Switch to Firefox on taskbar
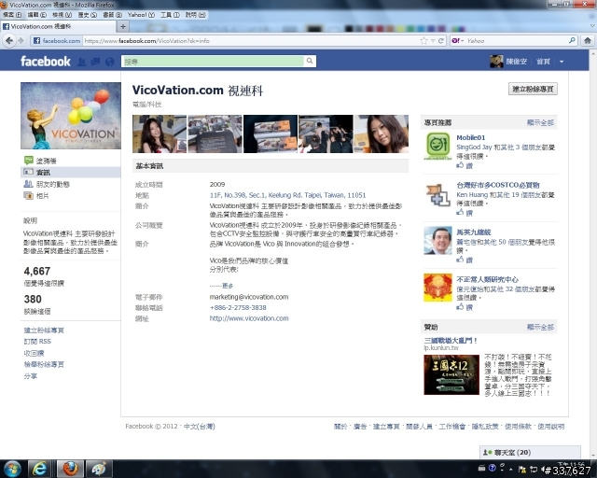Viewport: 597px width, 478px height. 70,469
